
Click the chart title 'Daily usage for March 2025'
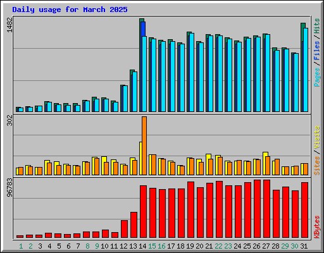coord(70,9)
